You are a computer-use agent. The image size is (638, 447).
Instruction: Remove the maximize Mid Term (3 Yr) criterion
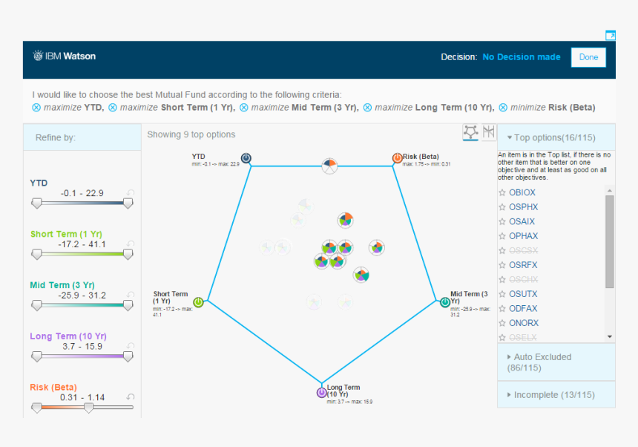[244, 108]
